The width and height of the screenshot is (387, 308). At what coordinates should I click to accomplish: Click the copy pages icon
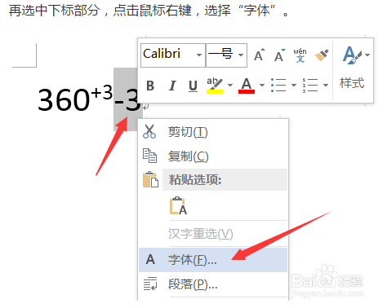coord(149,156)
